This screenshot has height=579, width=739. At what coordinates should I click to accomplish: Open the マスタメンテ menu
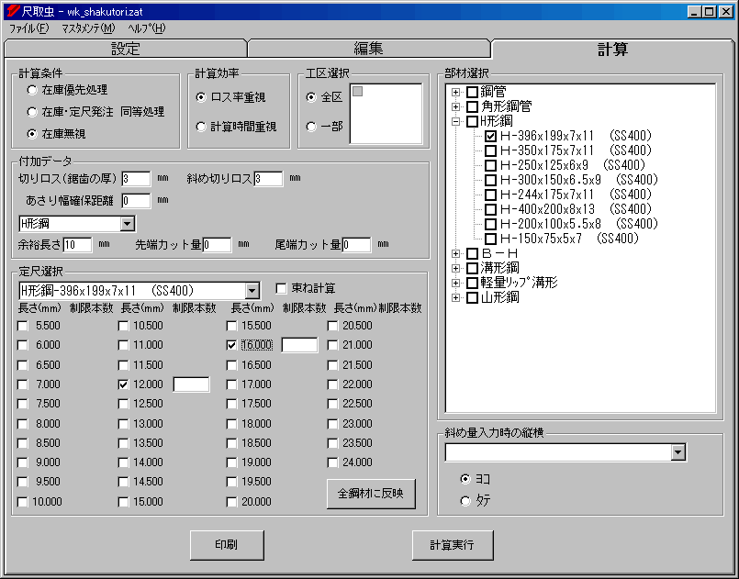pos(88,28)
